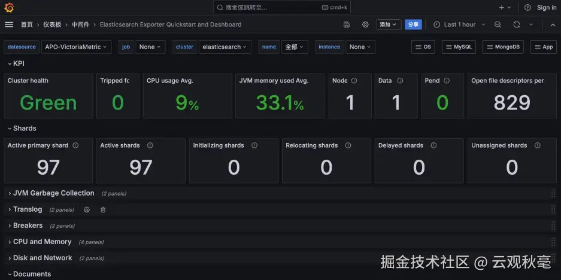Open Translog row settings gear icon
This screenshot has height=280, width=561.
87,210
